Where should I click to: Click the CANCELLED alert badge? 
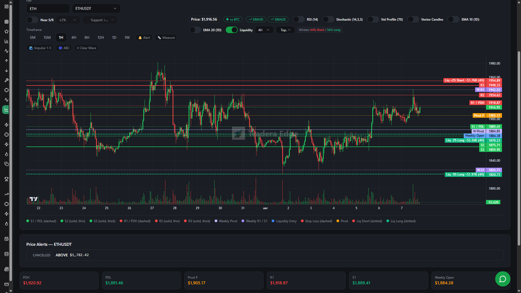43,255
